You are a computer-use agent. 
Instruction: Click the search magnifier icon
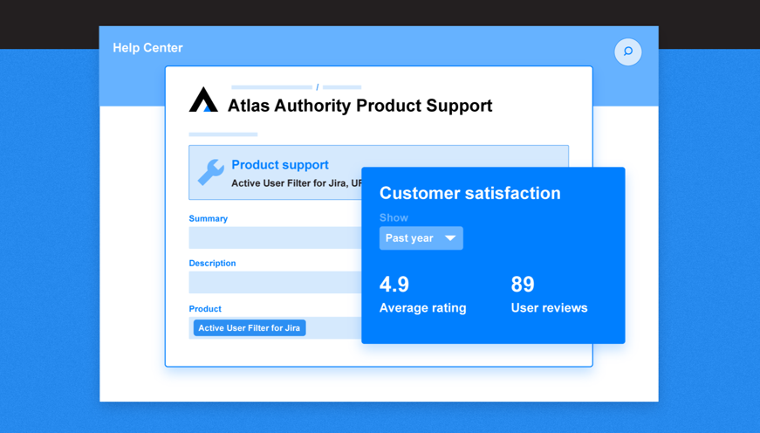click(627, 52)
